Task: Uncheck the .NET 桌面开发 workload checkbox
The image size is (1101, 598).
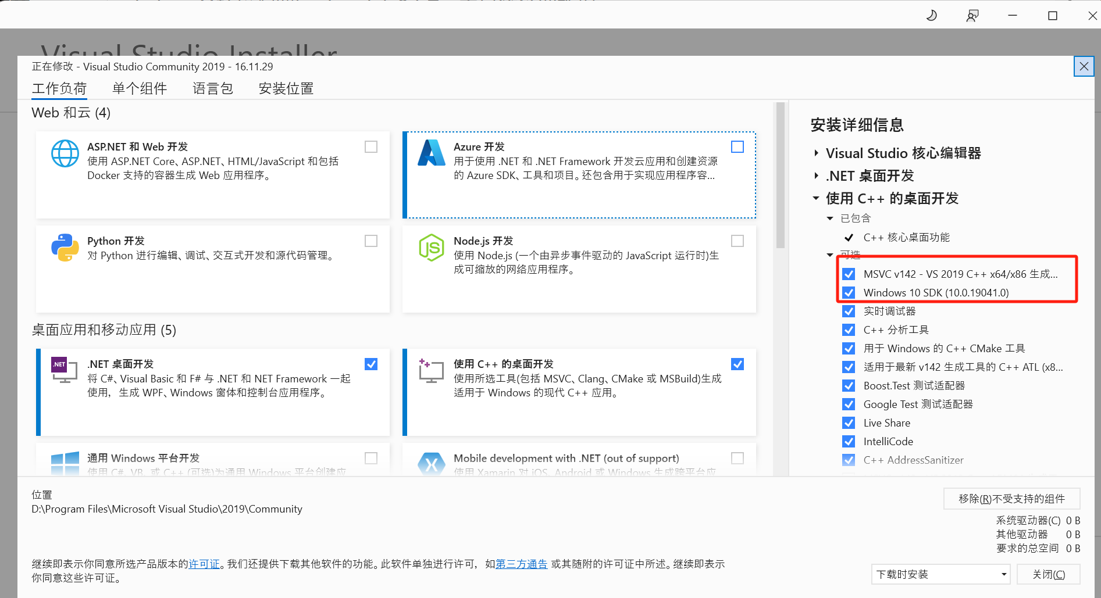Action: (x=371, y=364)
